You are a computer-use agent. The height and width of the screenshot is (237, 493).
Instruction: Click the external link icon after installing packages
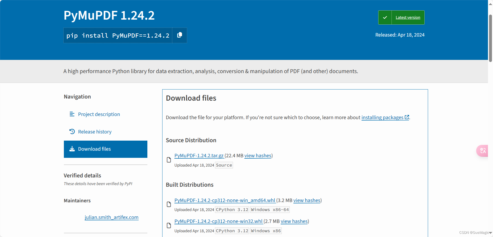[407, 117]
